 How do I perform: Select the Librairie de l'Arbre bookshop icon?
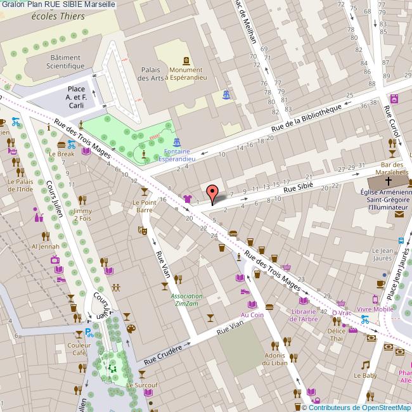(303, 301)
